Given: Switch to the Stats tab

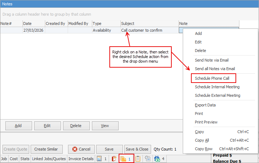Looking at the screenshot, I should [25, 159].
